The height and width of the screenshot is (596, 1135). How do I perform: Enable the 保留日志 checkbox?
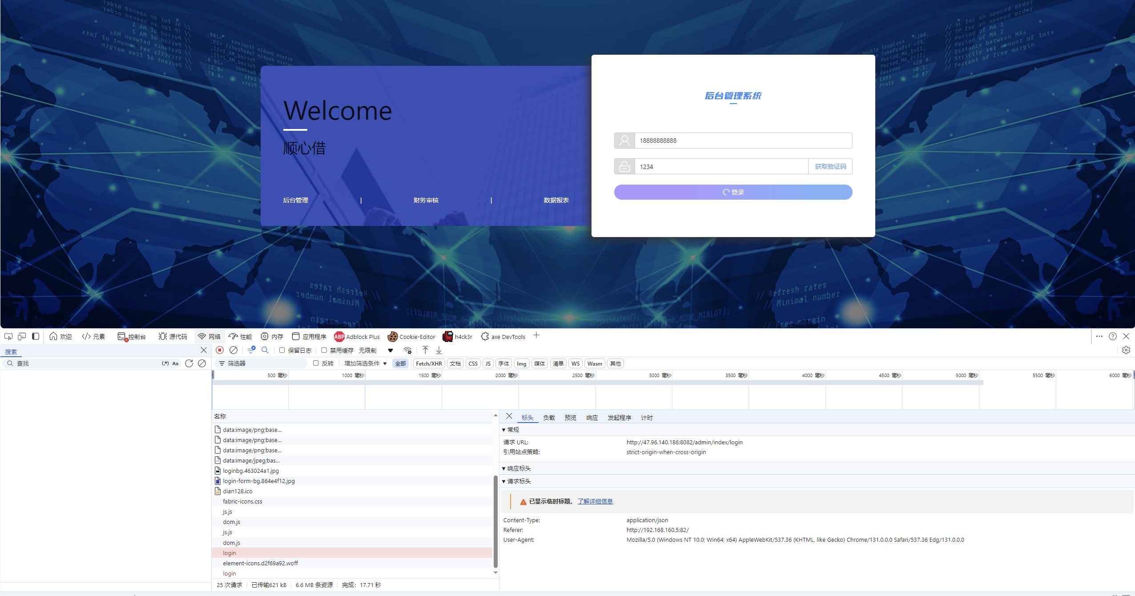point(282,350)
